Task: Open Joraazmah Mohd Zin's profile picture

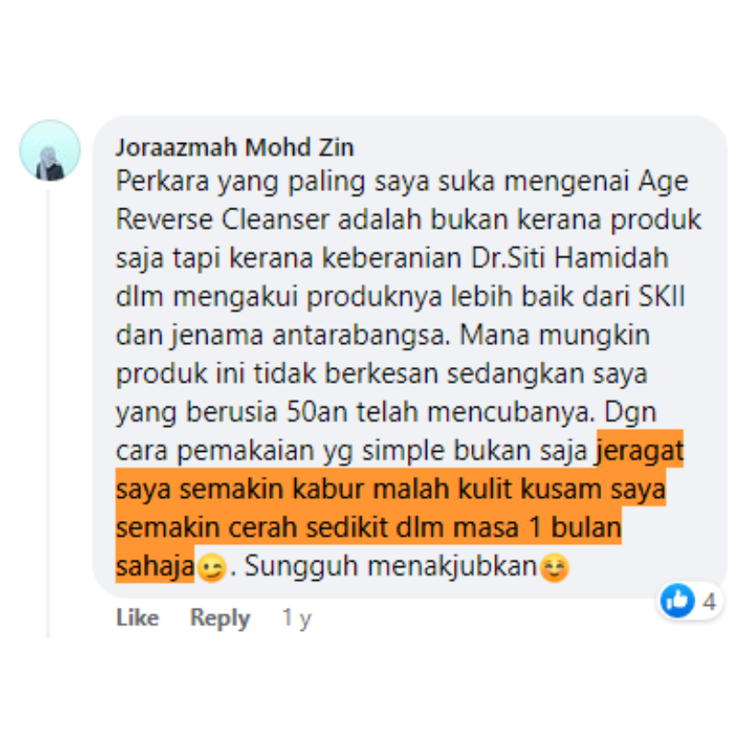Action: point(50,150)
